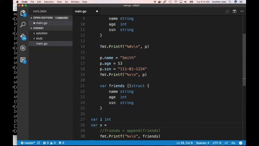Open the Search view in activity bar
This screenshot has width=259, height=146.
(23, 24)
